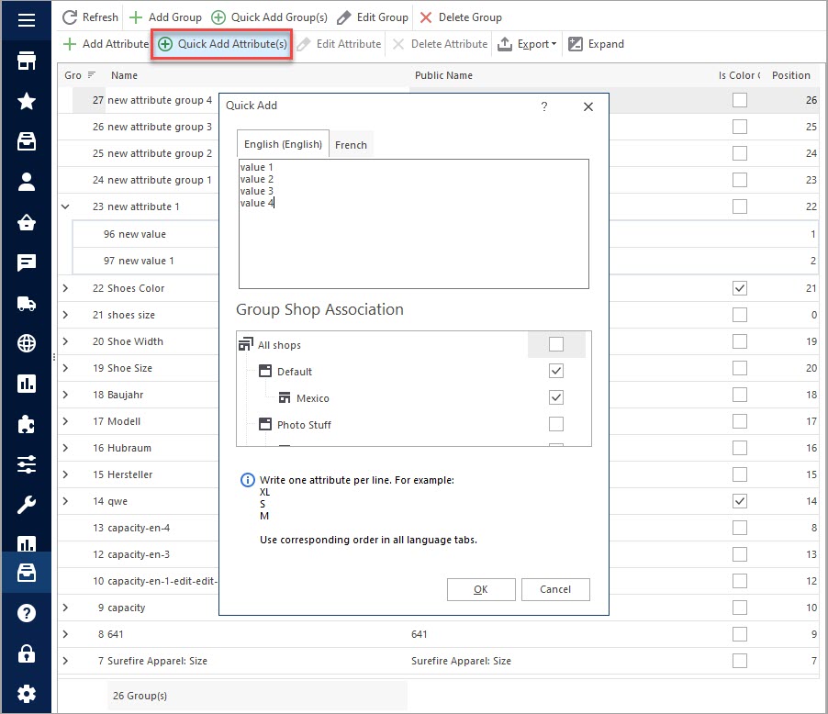This screenshot has width=828, height=714.
Task: Open the wrench tools sidebar icon
Action: click(x=27, y=506)
